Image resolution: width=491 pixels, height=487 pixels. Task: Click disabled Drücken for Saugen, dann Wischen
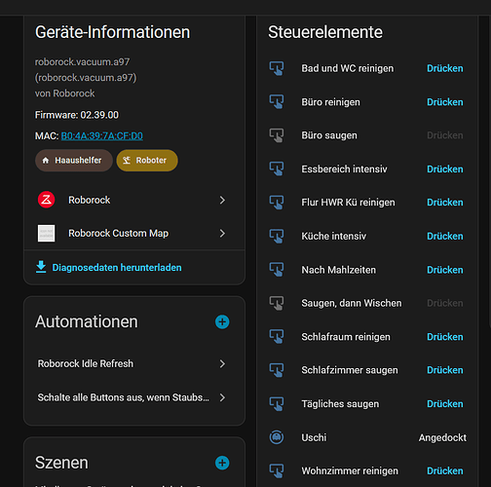click(445, 303)
